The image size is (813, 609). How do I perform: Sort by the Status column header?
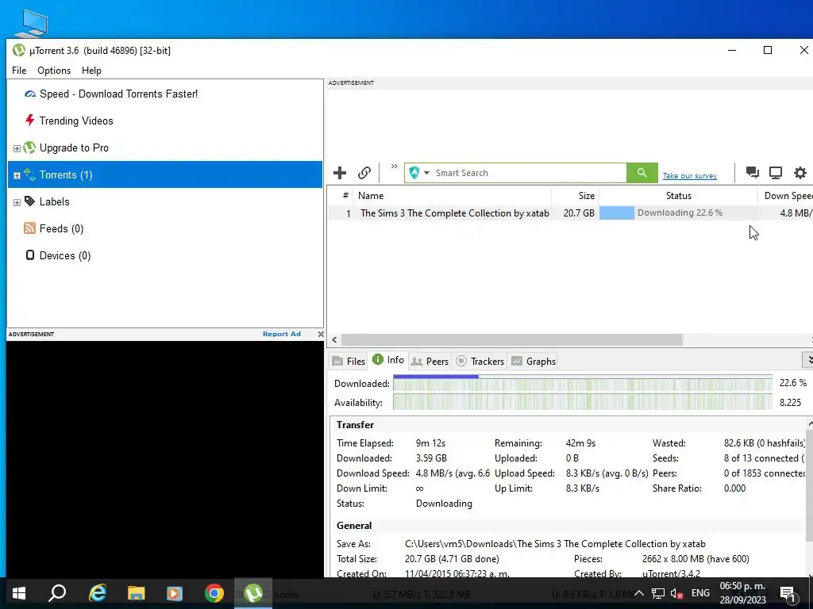point(678,196)
